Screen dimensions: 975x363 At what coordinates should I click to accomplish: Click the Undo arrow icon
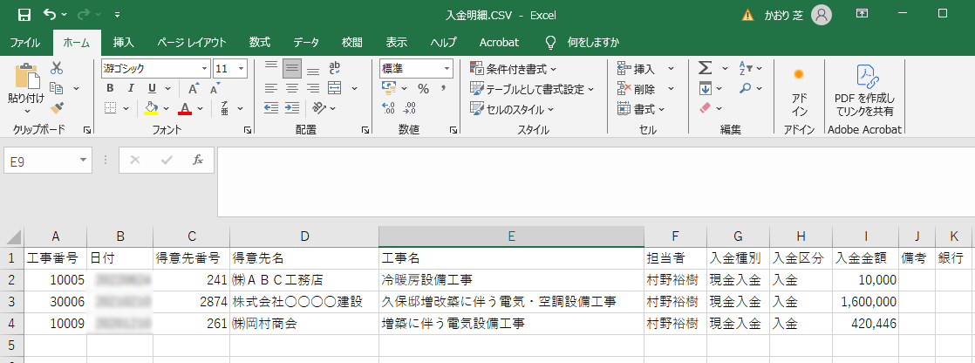pyautogui.click(x=50, y=14)
